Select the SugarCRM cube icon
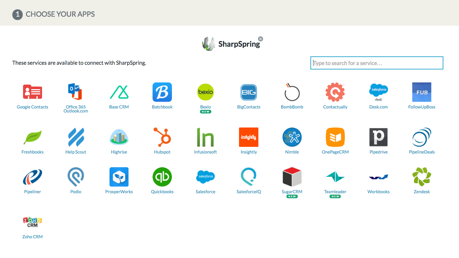This screenshot has width=459, height=258. (x=292, y=177)
